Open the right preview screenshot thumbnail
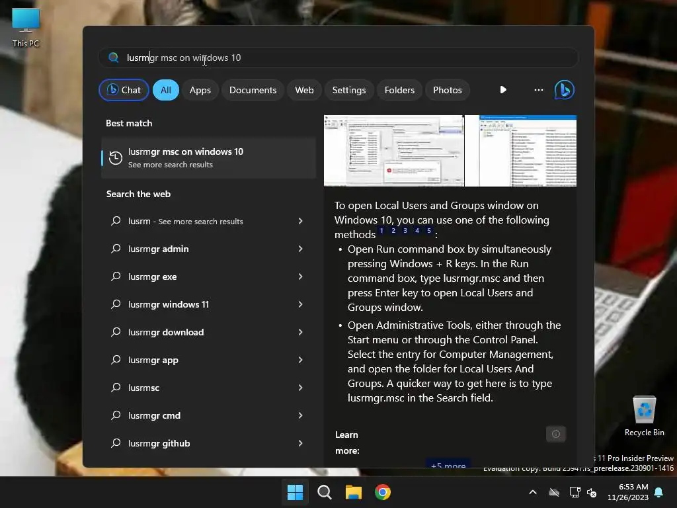The height and width of the screenshot is (508, 677). tap(521, 150)
